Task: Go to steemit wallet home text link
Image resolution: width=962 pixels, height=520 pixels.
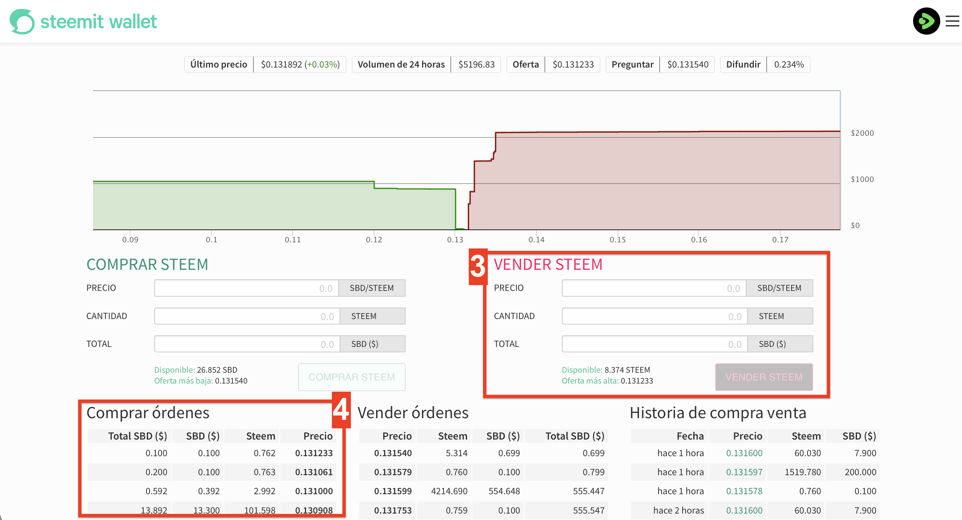Action: pos(99,22)
